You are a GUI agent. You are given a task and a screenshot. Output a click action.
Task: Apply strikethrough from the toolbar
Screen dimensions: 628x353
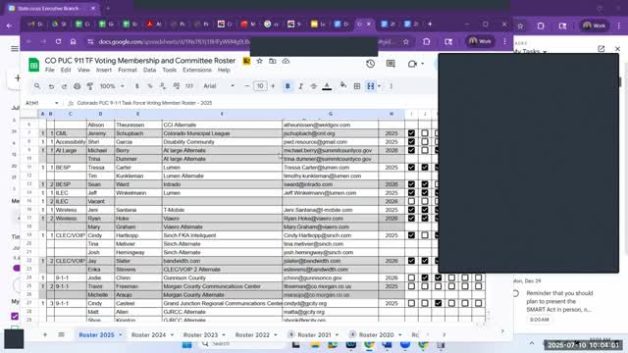click(314, 86)
